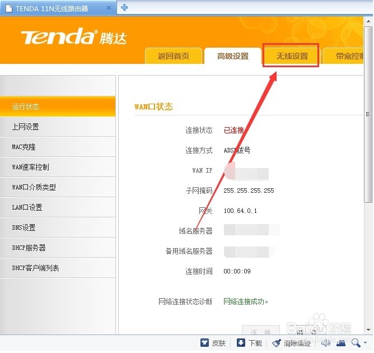Click the 下载 label text
This screenshot has height=353, width=374.
coord(255,343)
